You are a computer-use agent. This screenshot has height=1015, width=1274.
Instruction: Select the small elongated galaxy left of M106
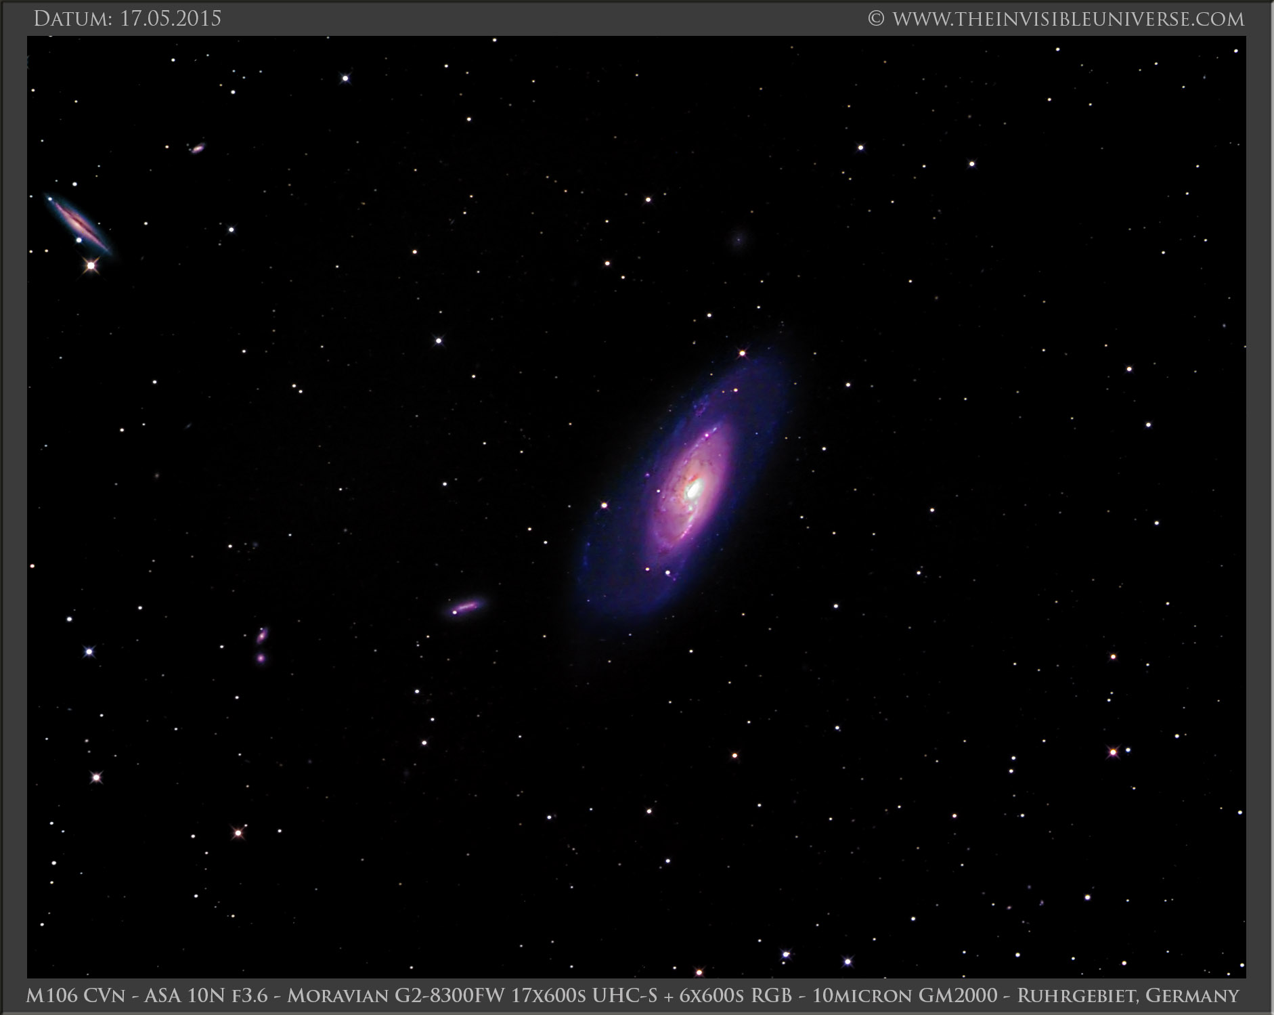tap(466, 606)
